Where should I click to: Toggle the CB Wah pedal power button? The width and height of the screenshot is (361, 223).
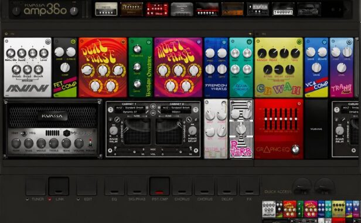click(x=299, y=42)
